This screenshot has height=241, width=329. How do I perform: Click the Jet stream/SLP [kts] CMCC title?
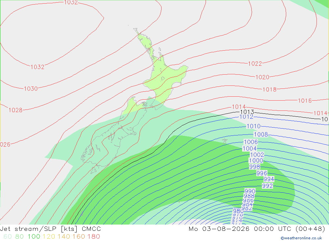click(x=50, y=229)
